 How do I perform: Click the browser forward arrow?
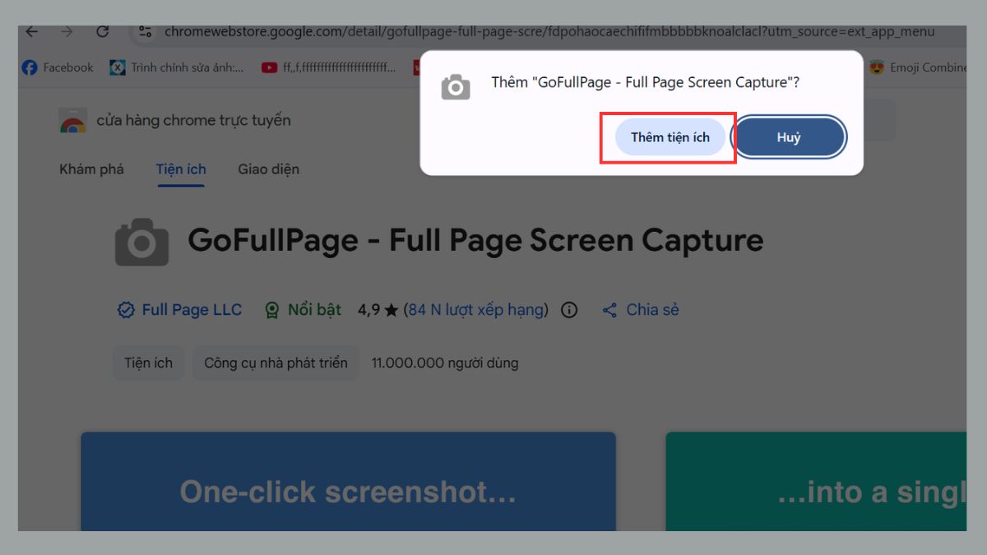(67, 32)
